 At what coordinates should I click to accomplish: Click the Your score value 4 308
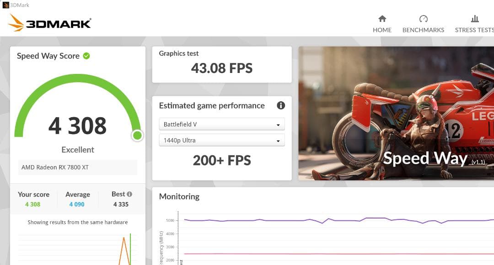(32, 204)
